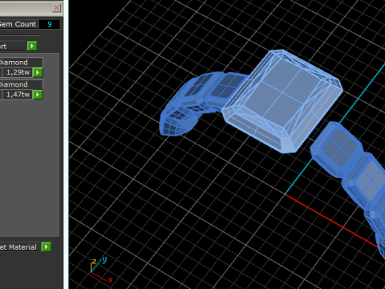Click the XYZ axis indicator in viewport
This screenshot has height=289, width=385.
(x=101, y=269)
